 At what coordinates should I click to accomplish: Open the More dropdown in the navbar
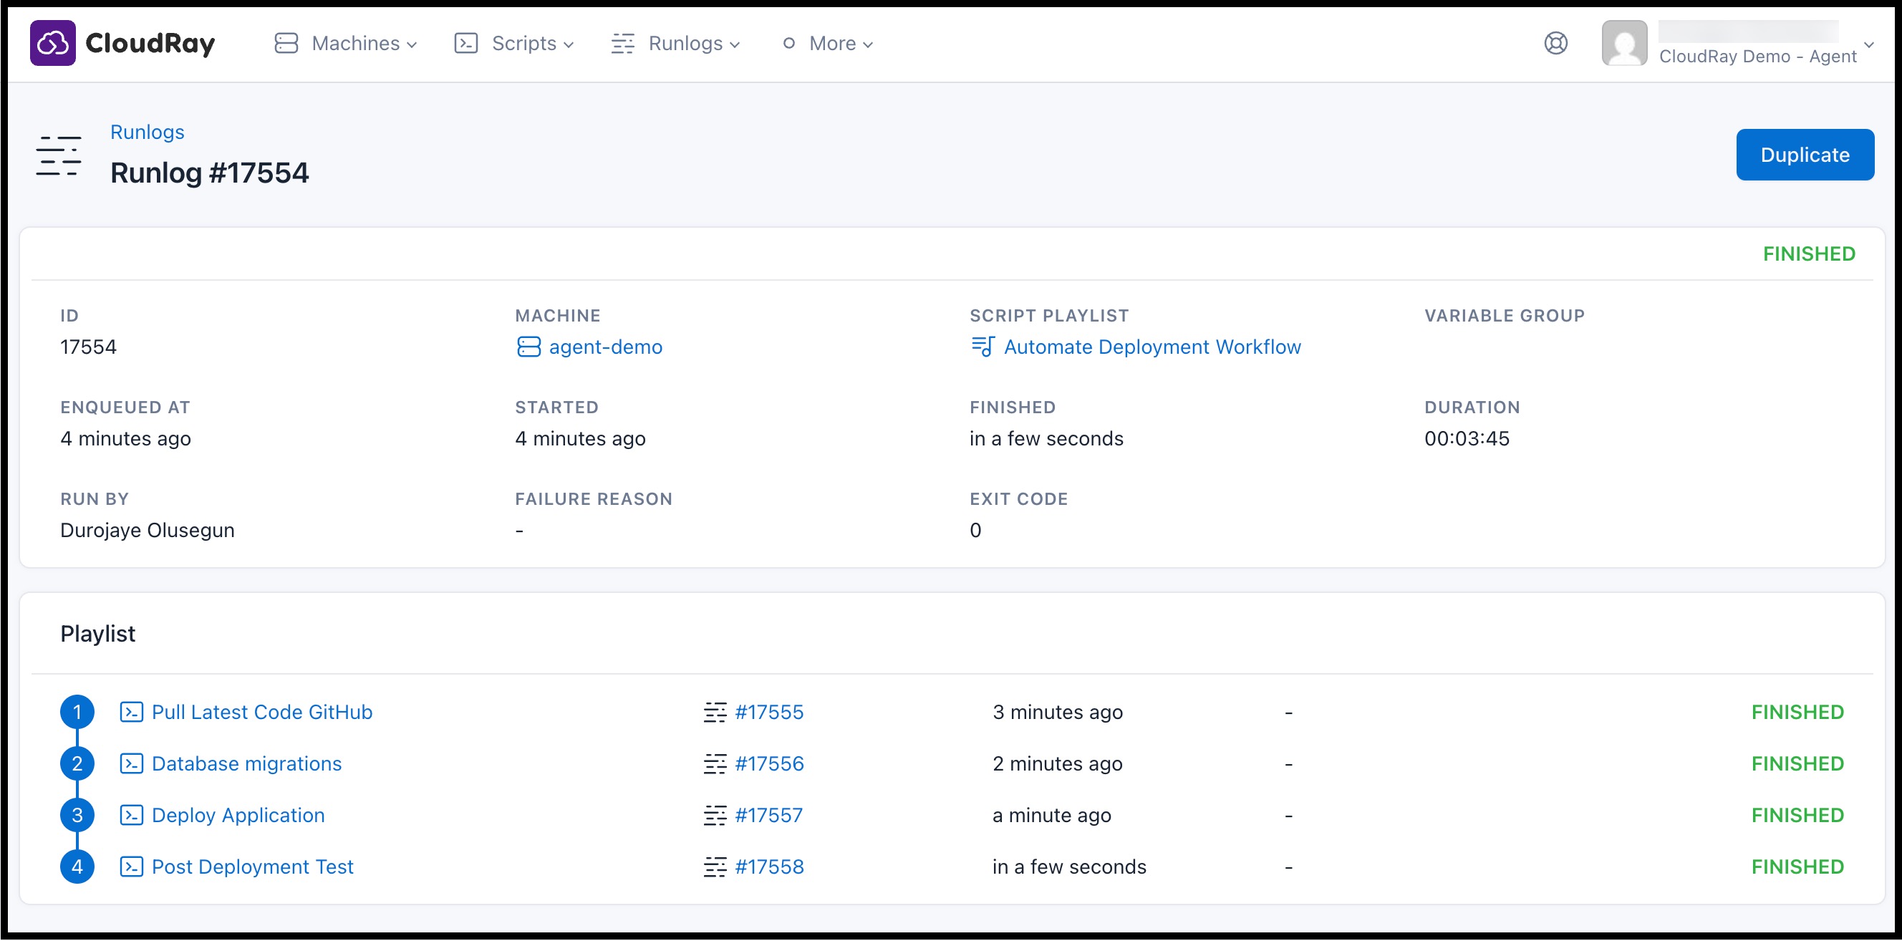pos(834,43)
